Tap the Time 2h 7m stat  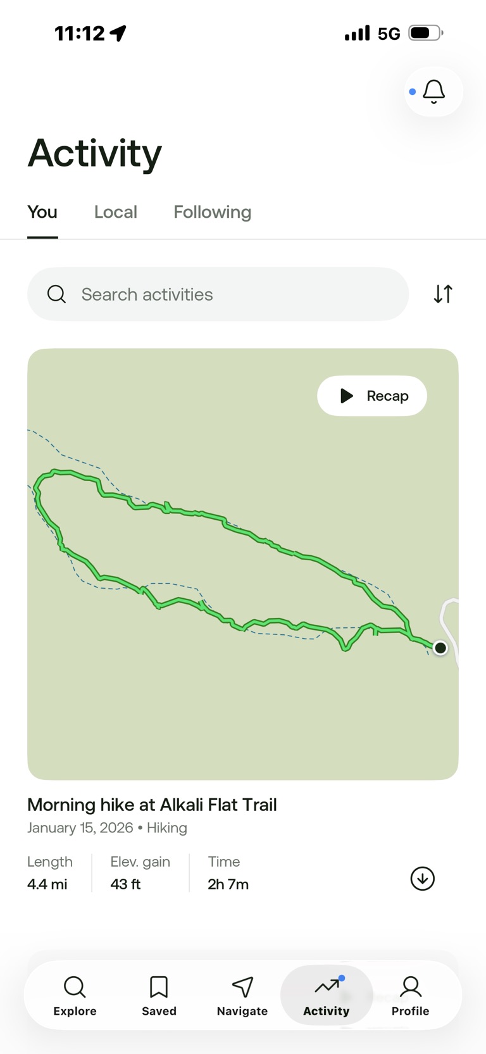pyautogui.click(x=228, y=873)
